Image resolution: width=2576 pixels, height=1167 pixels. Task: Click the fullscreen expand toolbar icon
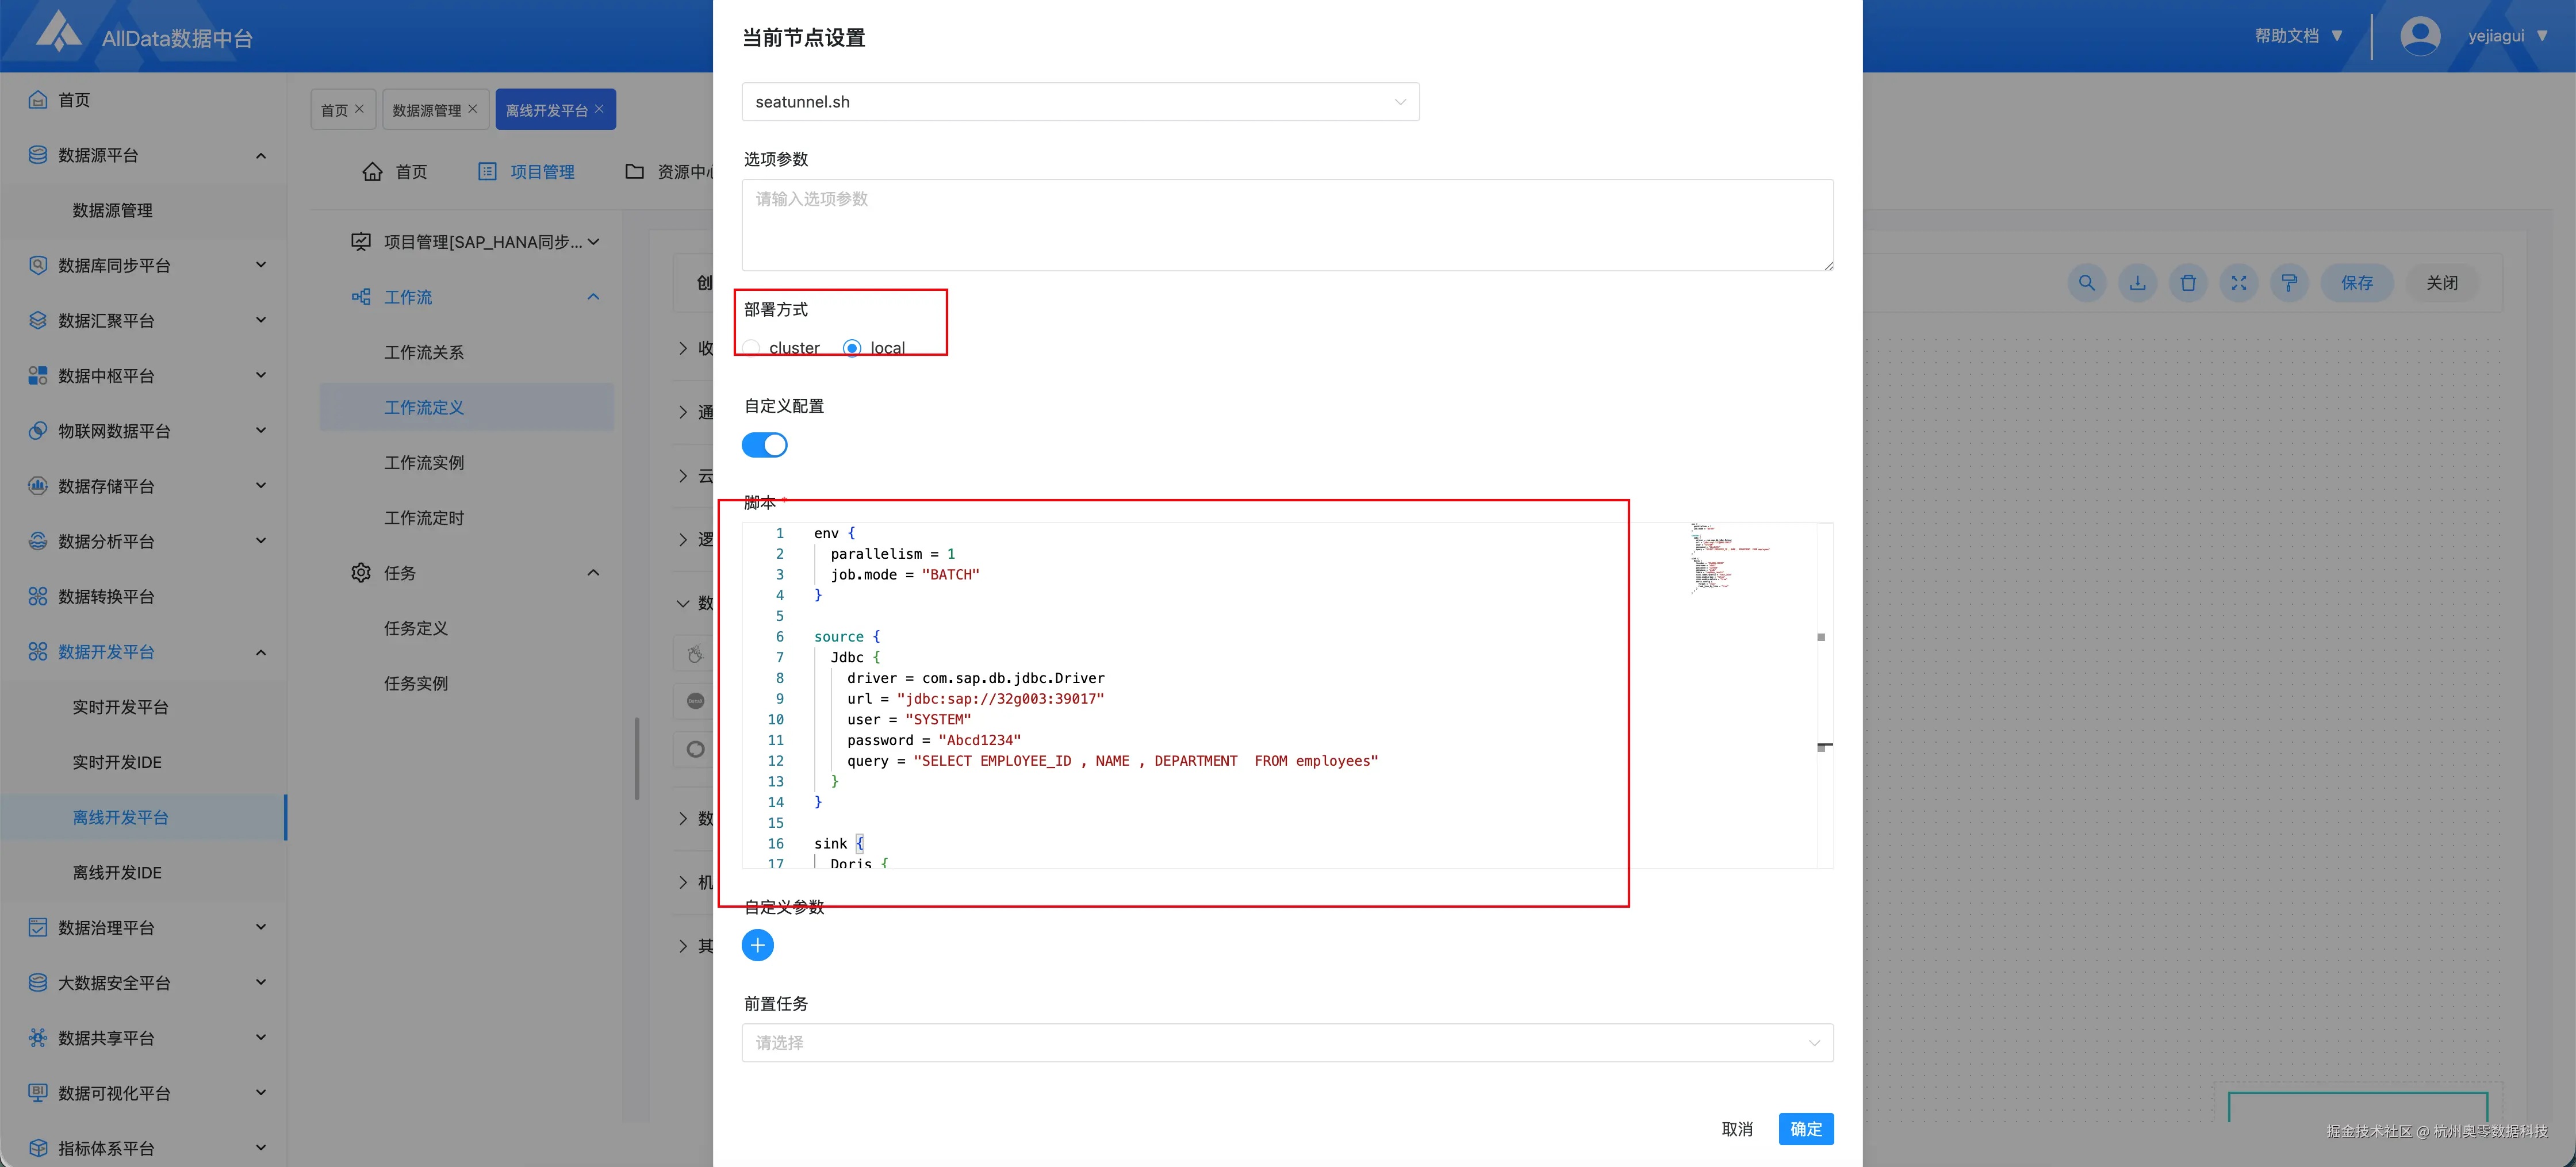click(x=2239, y=283)
